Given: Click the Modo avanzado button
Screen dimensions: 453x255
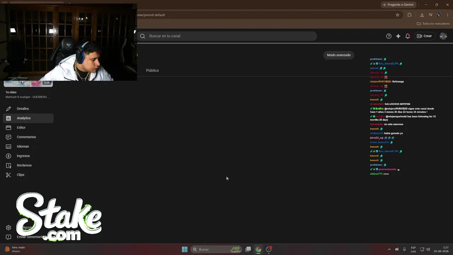Looking at the screenshot, I should 339,55.
